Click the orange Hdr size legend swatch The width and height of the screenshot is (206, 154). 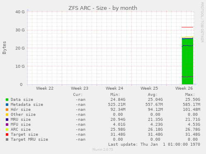pos(7,110)
